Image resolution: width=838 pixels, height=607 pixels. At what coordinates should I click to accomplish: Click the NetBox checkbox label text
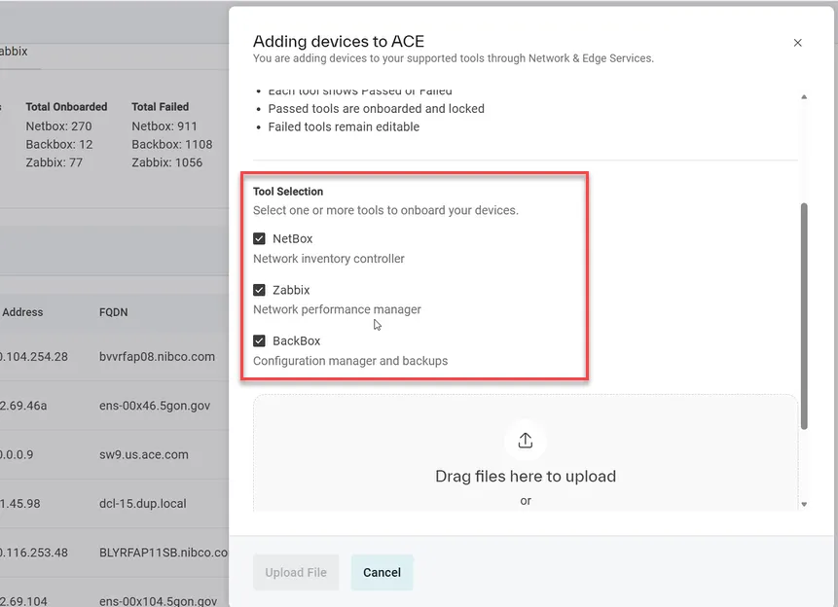(292, 239)
